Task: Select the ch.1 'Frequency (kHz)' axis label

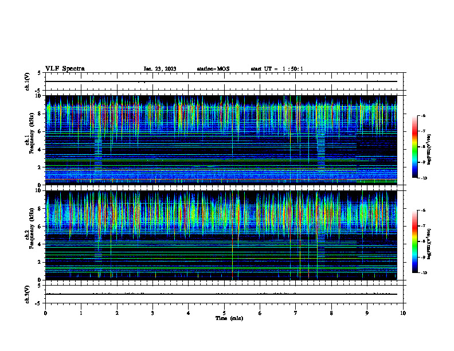Action: coord(32,133)
